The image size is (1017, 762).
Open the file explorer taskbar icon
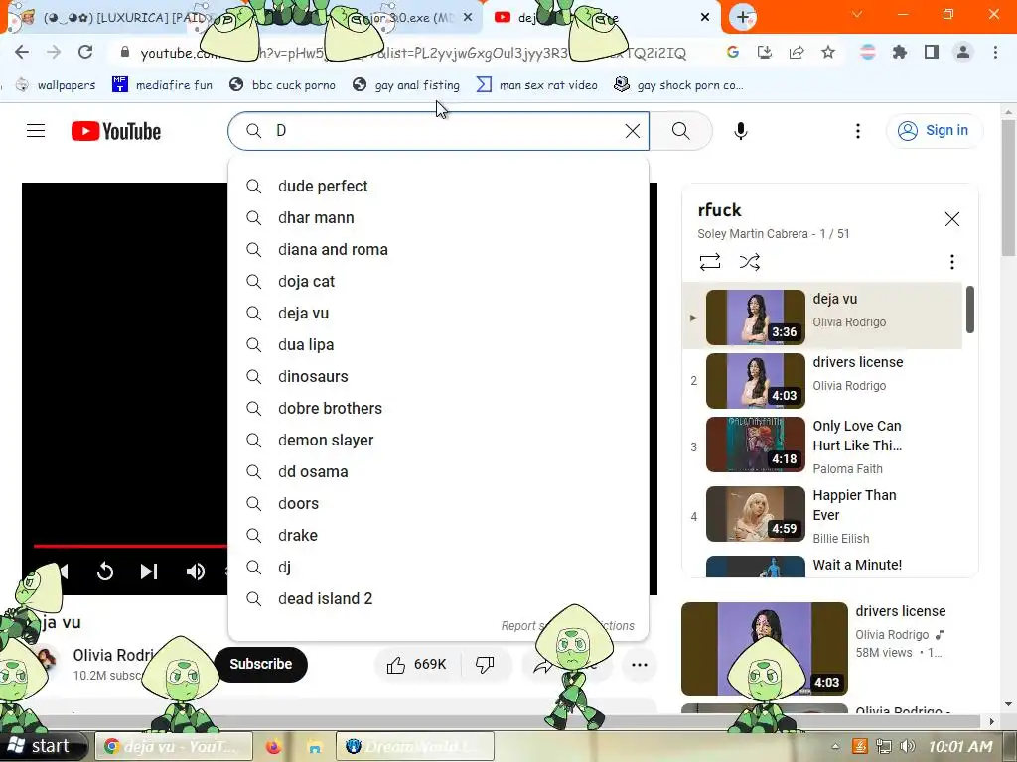(314, 746)
